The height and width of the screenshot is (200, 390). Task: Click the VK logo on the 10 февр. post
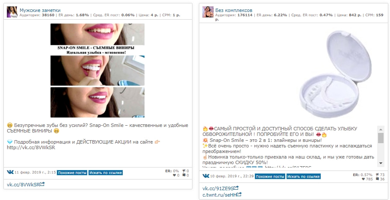[x=206, y=176]
